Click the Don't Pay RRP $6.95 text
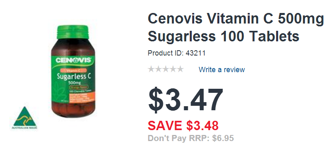The width and height of the screenshot is (330, 152). click(191, 139)
